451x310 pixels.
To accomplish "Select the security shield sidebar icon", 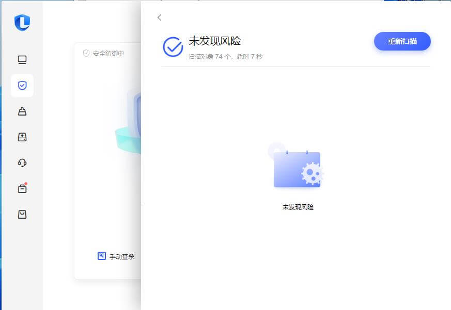I will tap(22, 85).
